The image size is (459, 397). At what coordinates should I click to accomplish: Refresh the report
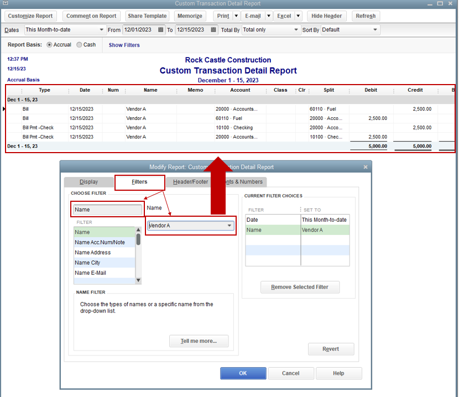click(x=366, y=16)
